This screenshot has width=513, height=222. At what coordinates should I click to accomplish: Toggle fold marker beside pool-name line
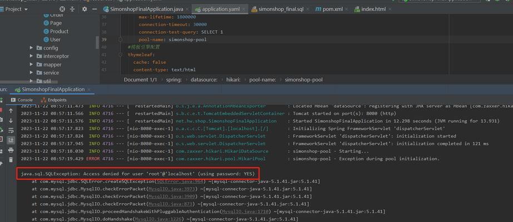[120, 39]
